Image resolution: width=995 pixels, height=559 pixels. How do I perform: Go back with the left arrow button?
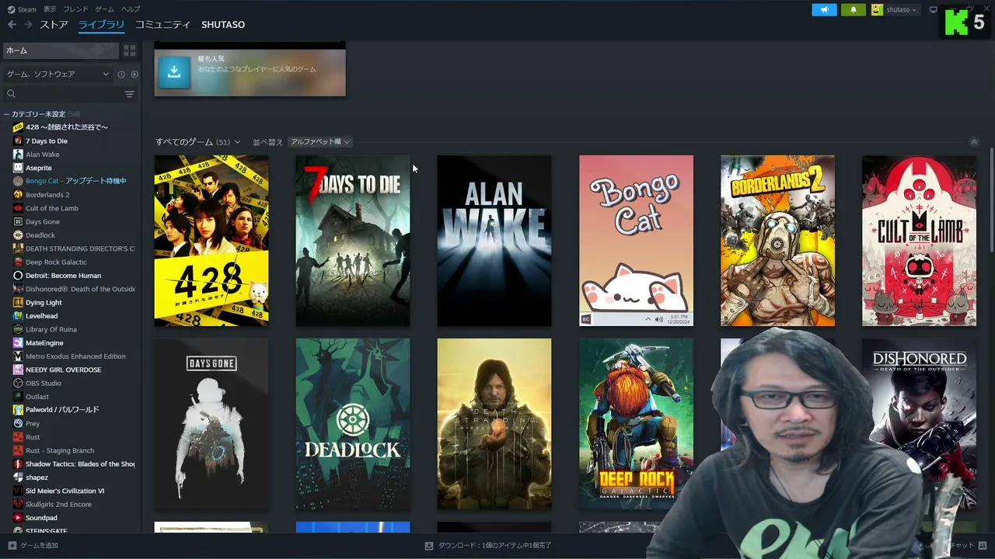[12, 25]
